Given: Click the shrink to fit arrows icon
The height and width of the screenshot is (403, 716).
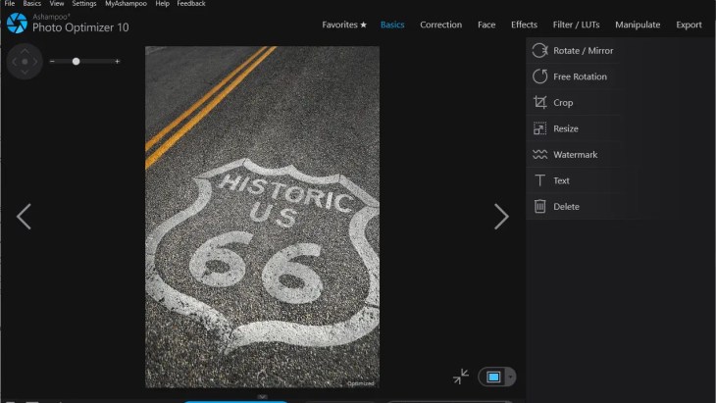Looking at the screenshot, I should pyautogui.click(x=461, y=377).
